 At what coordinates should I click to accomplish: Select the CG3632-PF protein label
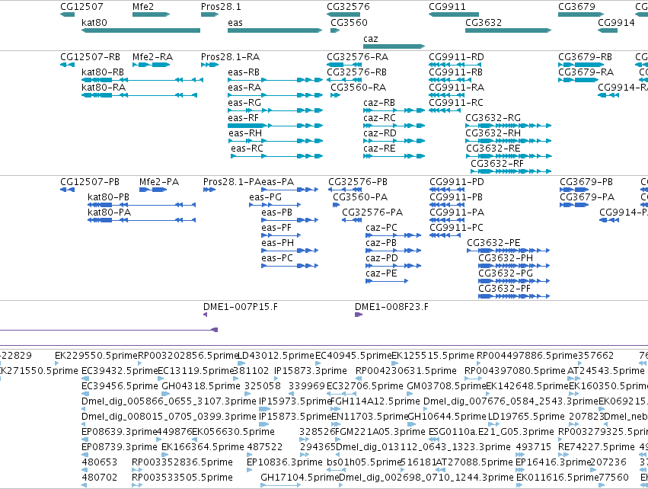(505, 289)
